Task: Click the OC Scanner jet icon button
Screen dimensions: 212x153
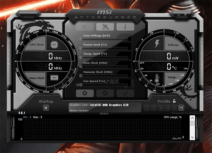Action: click(x=105, y=27)
